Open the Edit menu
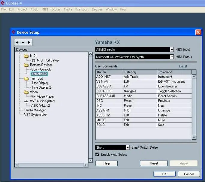 coord(11,9)
